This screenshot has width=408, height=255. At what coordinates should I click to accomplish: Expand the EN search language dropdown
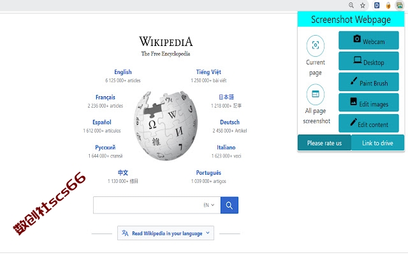pyautogui.click(x=209, y=205)
